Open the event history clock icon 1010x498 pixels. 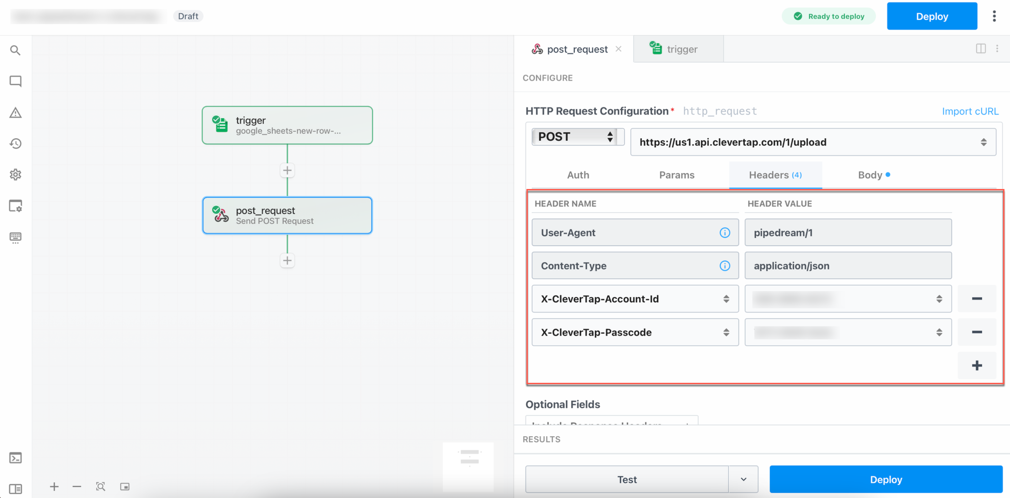[x=15, y=144]
